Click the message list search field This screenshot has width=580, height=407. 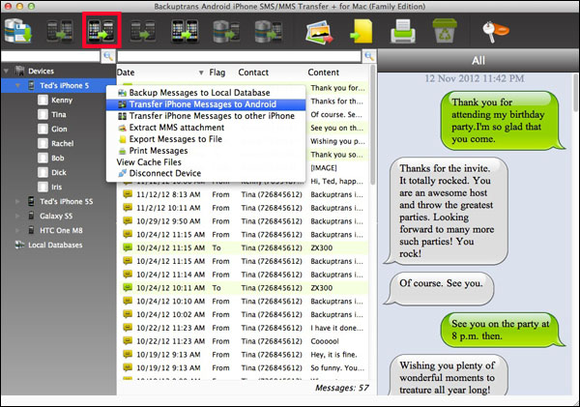[239, 56]
